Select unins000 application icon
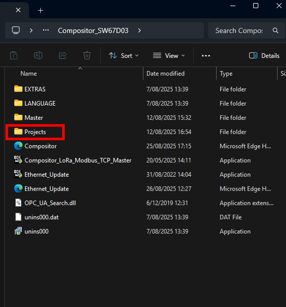Viewport: 286px width, 307px height. pos(18,231)
